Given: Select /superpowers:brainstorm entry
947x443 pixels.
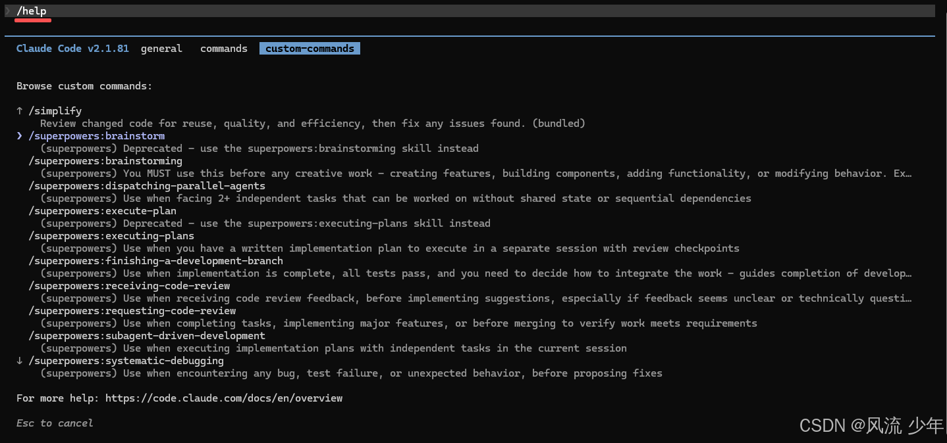Looking at the screenshot, I should (x=97, y=136).
